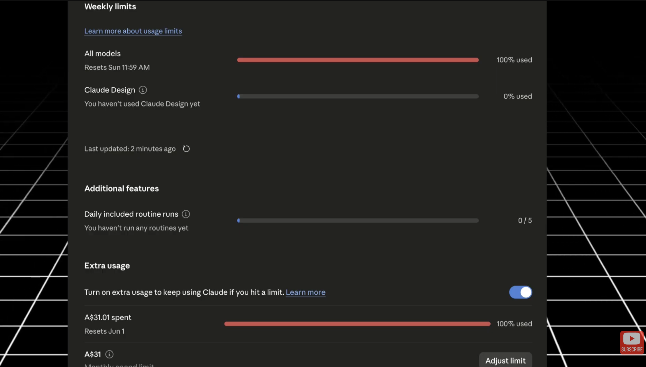The image size is (646, 367).
Task: Open the extra usage Learn more link
Action: click(x=306, y=292)
